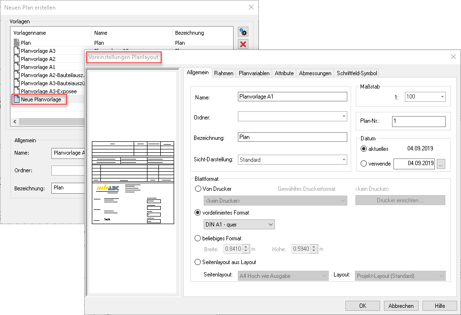Image resolution: width=461 pixels, height=315 pixels.
Task: Click the verwende date field 04.09.2019
Action: pyautogui.click(x=414, y=164)
